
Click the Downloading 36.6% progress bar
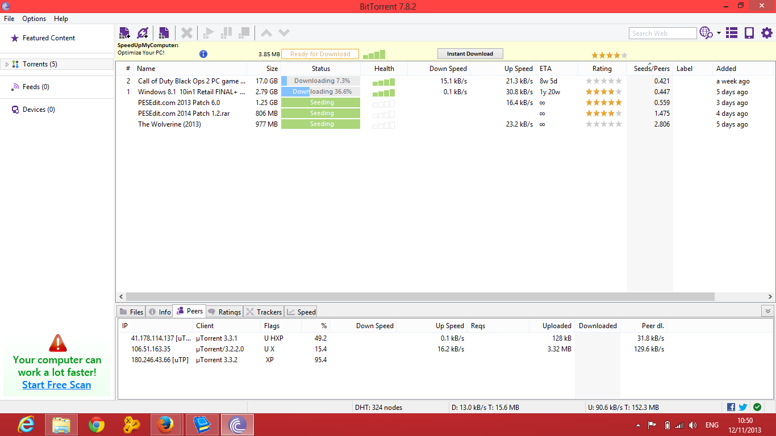pyautogui.click(x=321, y=92)
